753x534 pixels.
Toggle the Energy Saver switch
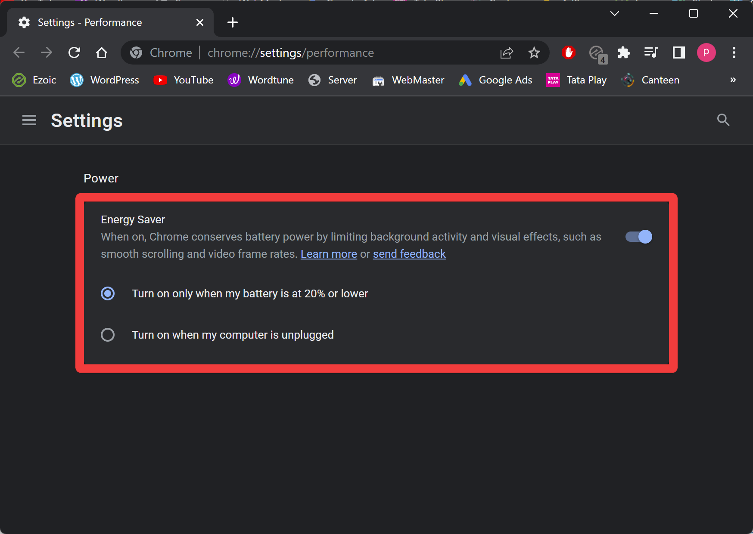coord(639,237)
